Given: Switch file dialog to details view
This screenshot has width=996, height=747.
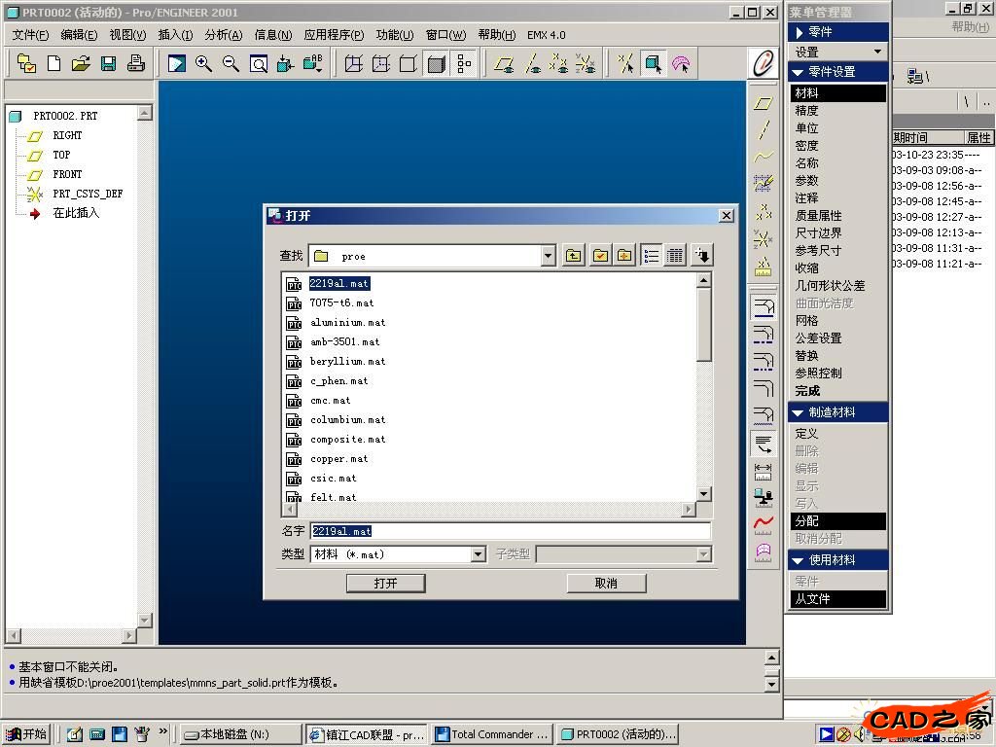Looking at the screenshot, I should [675, 256].
